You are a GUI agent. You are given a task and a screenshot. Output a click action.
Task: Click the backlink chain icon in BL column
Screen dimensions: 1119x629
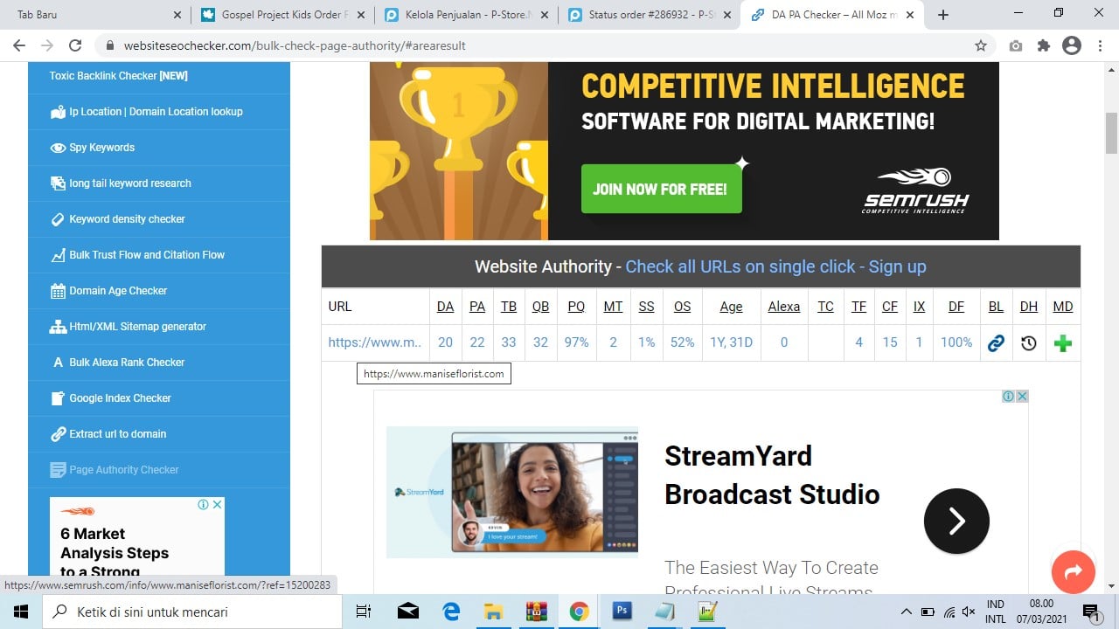pos(996,343)
